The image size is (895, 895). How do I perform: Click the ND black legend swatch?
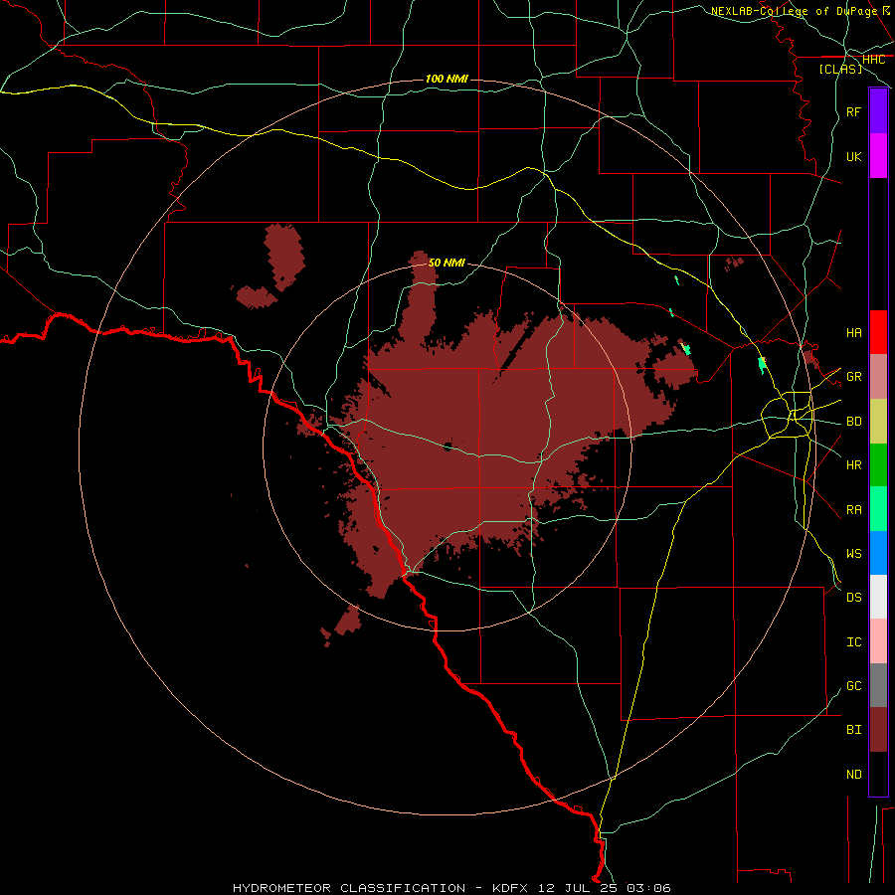pos(878,774)
